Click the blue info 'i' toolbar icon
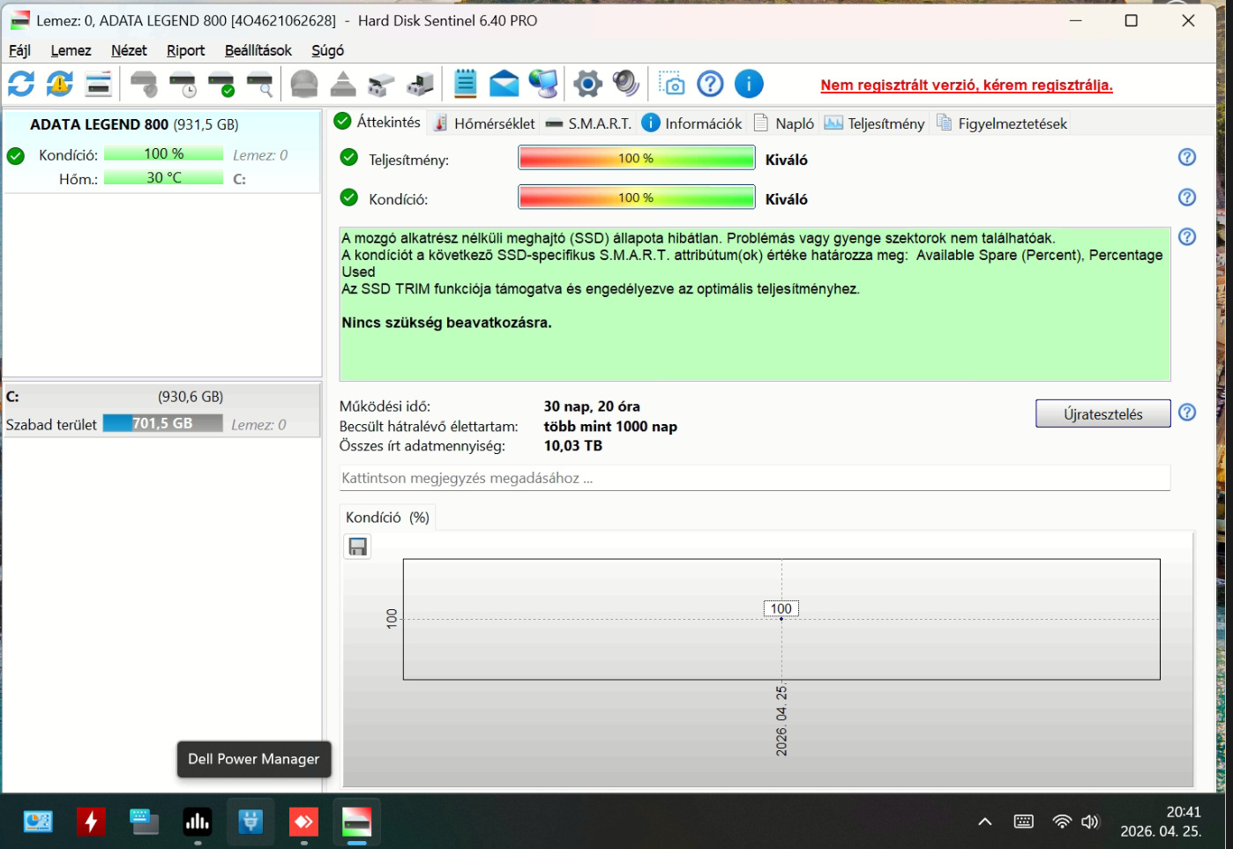 [x=749, y=85]
